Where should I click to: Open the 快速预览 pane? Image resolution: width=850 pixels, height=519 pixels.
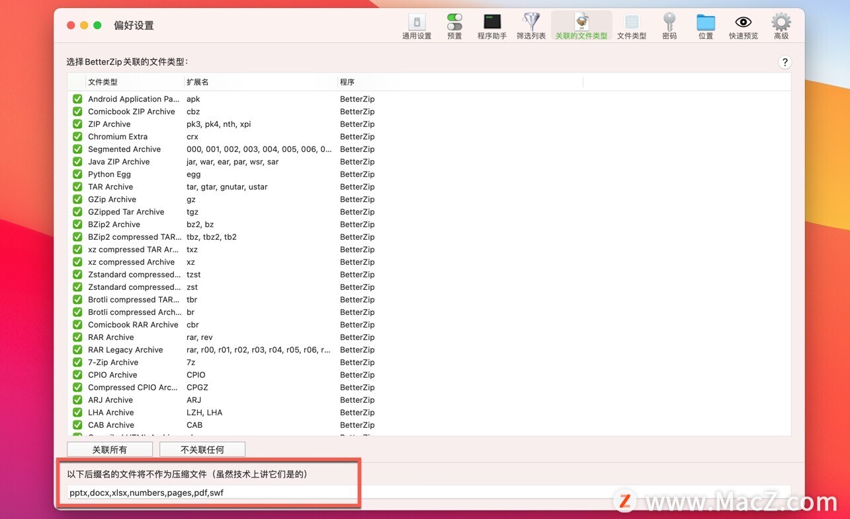tap(744, 26)
